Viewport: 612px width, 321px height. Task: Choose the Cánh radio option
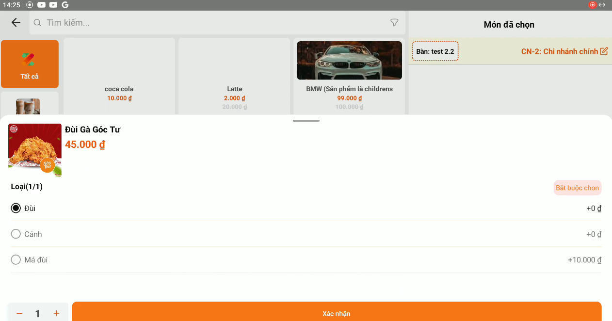point(16,234)
